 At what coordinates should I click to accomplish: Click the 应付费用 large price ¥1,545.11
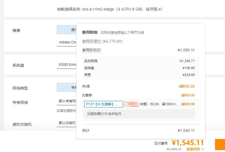[x=188, y=143]
